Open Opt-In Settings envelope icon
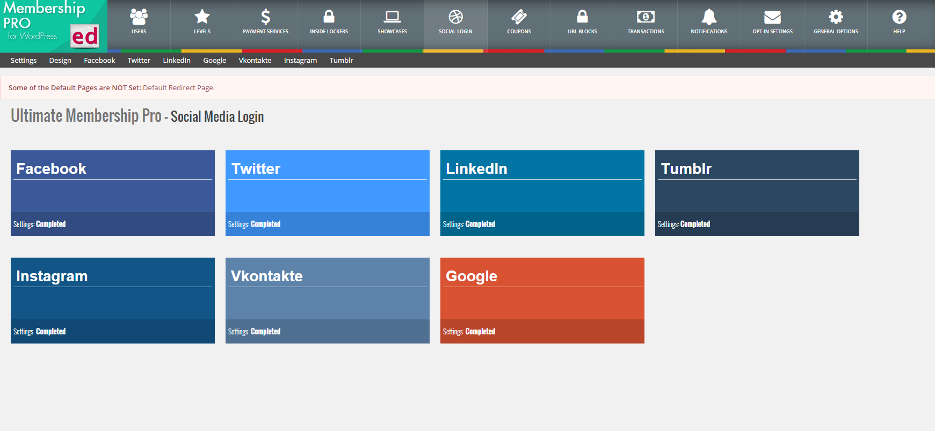This screenshot has height=431, width=935. tap(772, 17)
